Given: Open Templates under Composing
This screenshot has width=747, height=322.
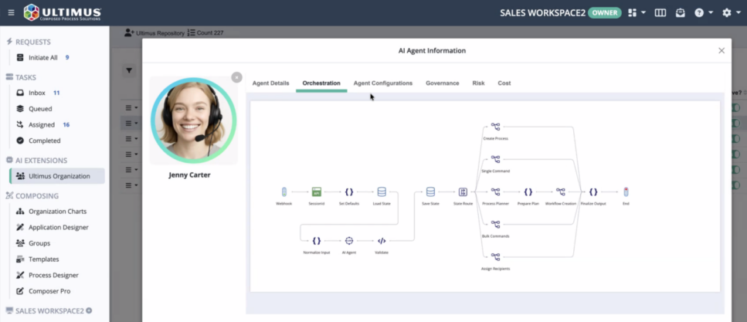Looking at the screenshot, I should coord(43,259).
